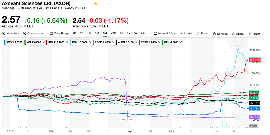The image size is (270, 135).
Task: Open the Indicators menu
Action: [x=11, y=33]
